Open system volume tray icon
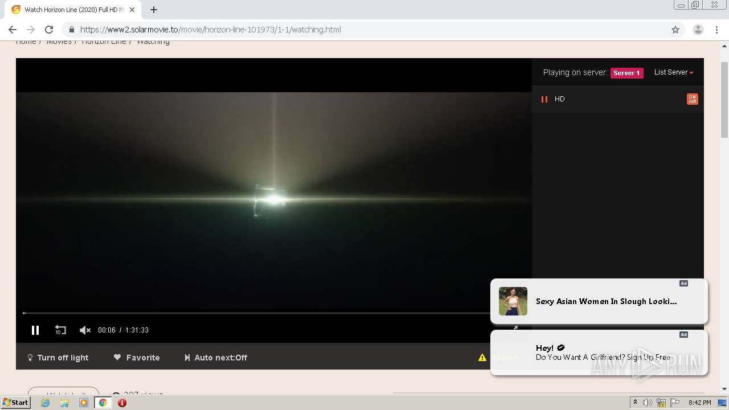The width and height of the screenshot is (729, 410). [x=648, y=403]
